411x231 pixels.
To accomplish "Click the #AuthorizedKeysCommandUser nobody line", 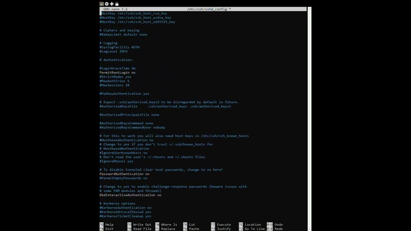I will [132, 127].
